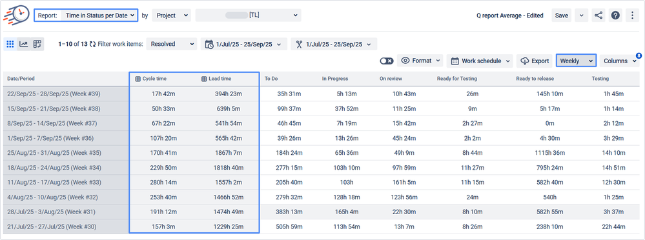645x240 pixels.
Task: Click the Lead time column header
Action: 220,79
